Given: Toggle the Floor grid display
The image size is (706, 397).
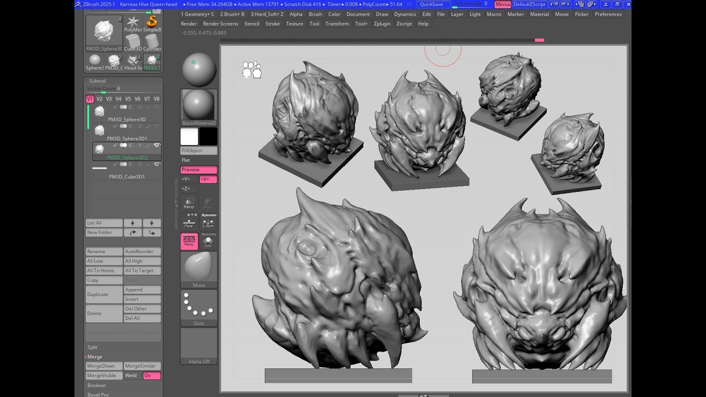Looking at the screenshot, I should [x=189, y=222].
